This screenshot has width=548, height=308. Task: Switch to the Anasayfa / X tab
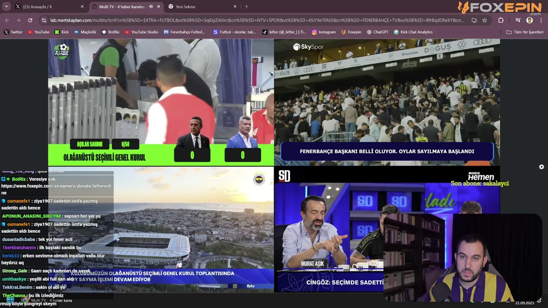click(50, 6)
